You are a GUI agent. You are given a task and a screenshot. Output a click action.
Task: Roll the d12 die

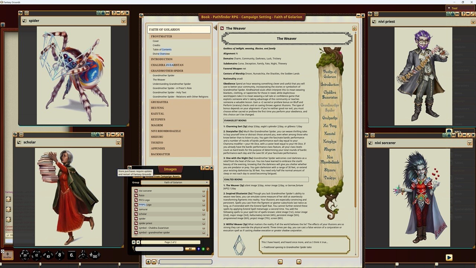[36, 255]
